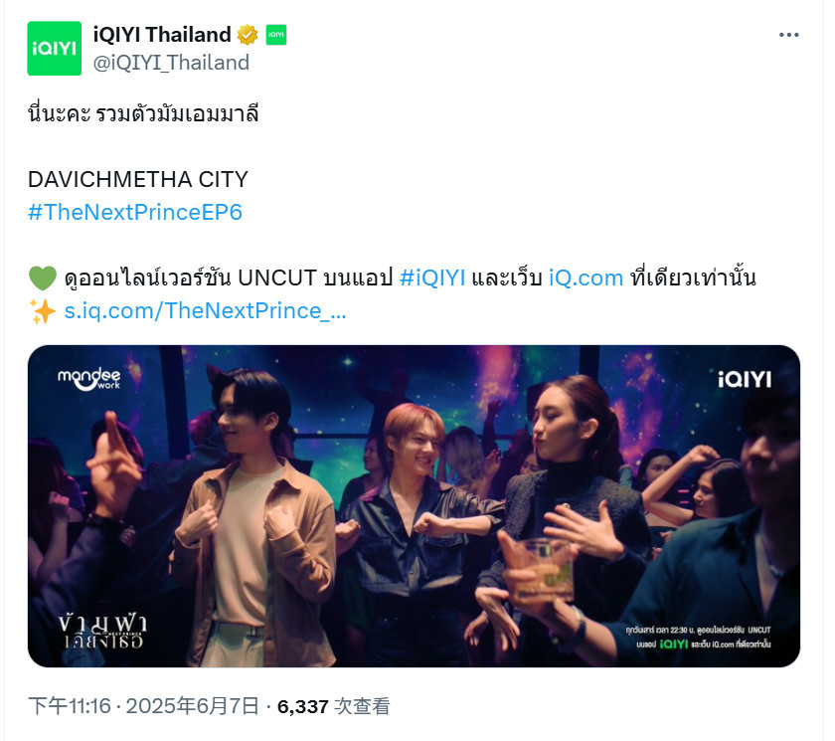
Task: Open the #iQIYI hashtag link
Action: (x=432, y=278)
